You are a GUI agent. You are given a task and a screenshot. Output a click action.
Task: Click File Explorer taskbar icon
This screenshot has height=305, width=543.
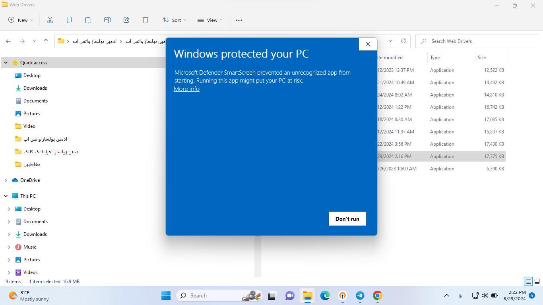tap(307, 295)
